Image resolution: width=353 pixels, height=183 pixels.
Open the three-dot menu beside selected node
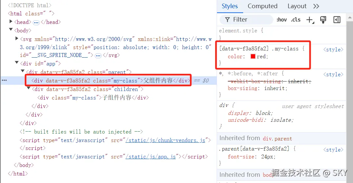click(4, 80)
